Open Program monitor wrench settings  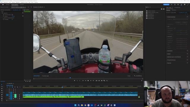pyautogui.click(x=135, y=76)
